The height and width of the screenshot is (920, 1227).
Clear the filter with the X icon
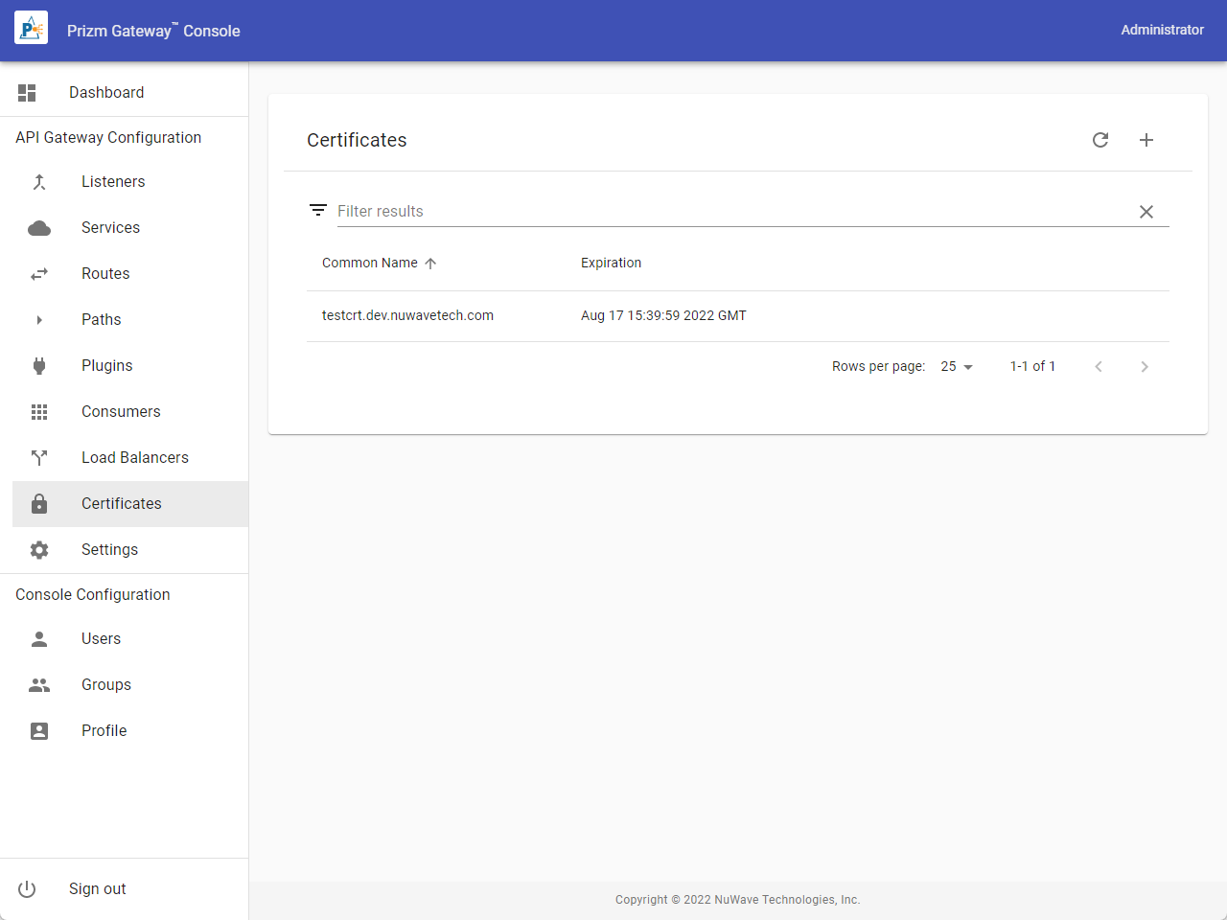[1146, 212]
